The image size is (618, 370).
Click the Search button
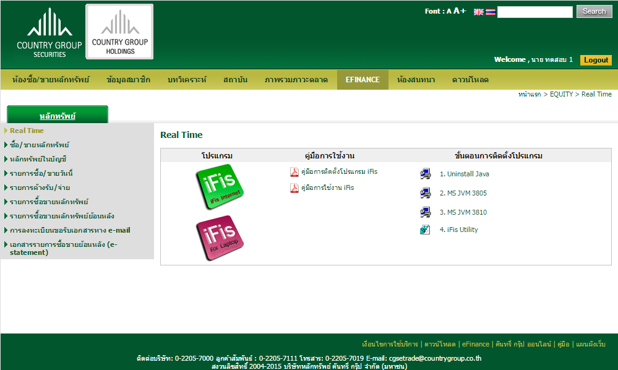pos(594,11)
